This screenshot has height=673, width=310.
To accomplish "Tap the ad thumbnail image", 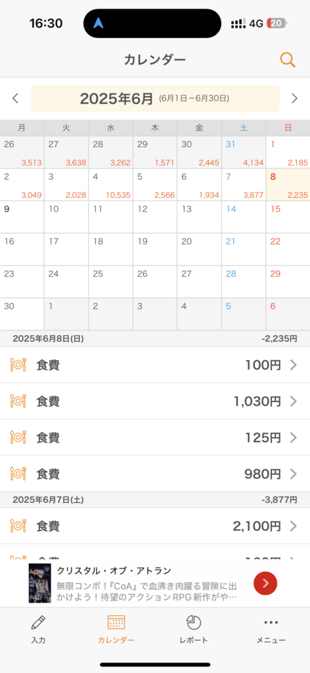I will (x=40, y=583).
